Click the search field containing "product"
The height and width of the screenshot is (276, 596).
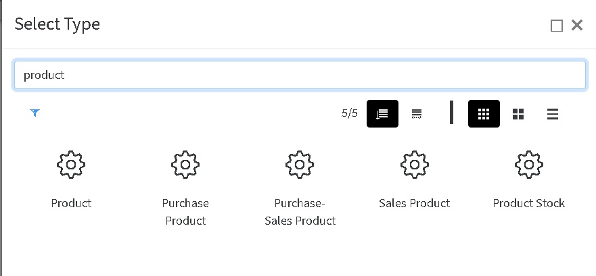300,75
